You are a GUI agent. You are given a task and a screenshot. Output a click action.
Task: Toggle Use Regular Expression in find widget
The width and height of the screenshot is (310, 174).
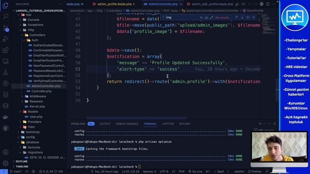211,17
